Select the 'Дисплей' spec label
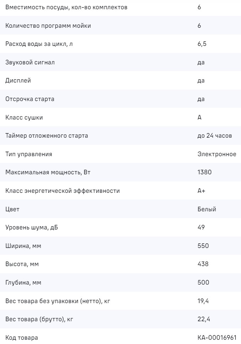 pyautogui.click(x=18, y=81)
